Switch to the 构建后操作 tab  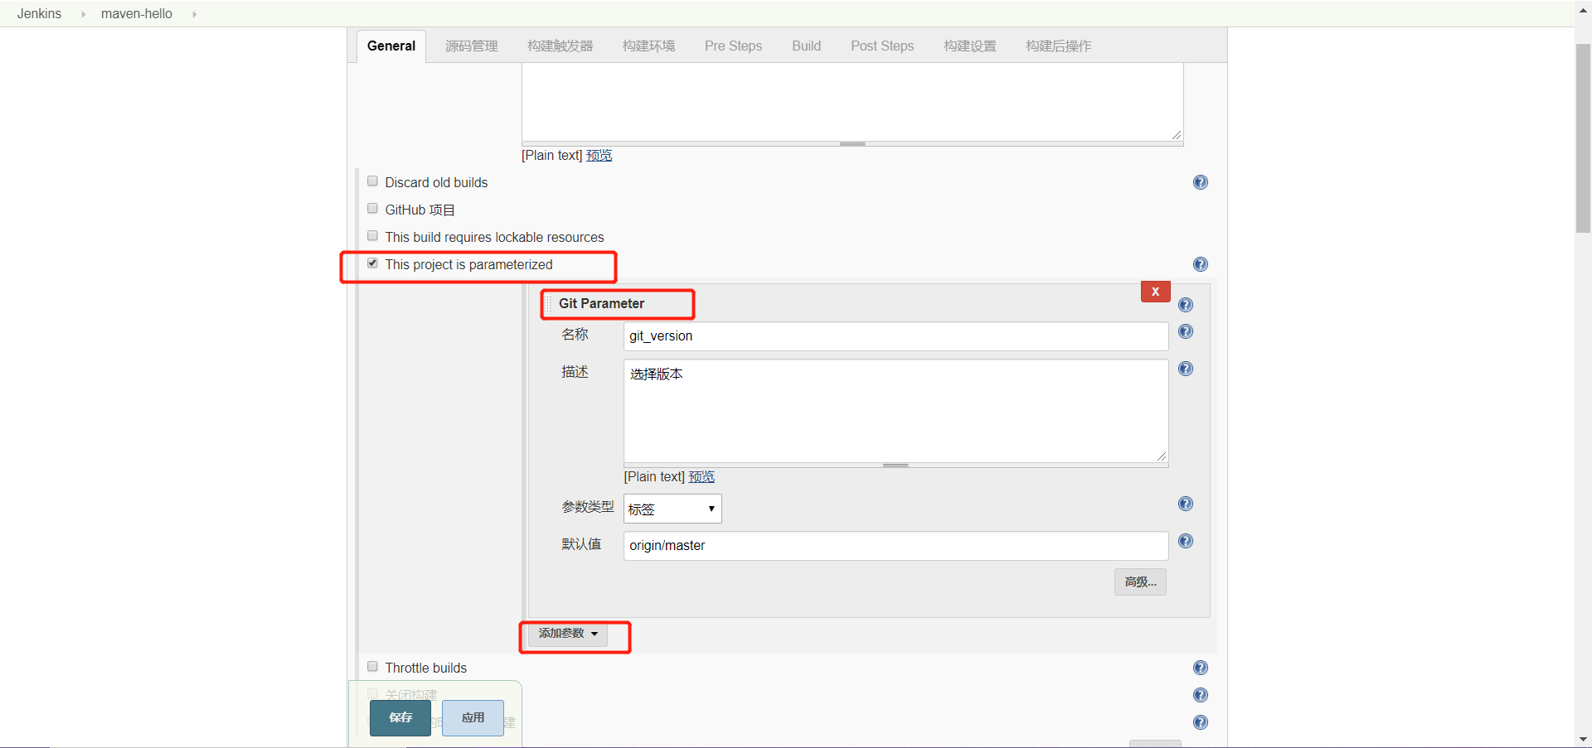(1059, 46)
